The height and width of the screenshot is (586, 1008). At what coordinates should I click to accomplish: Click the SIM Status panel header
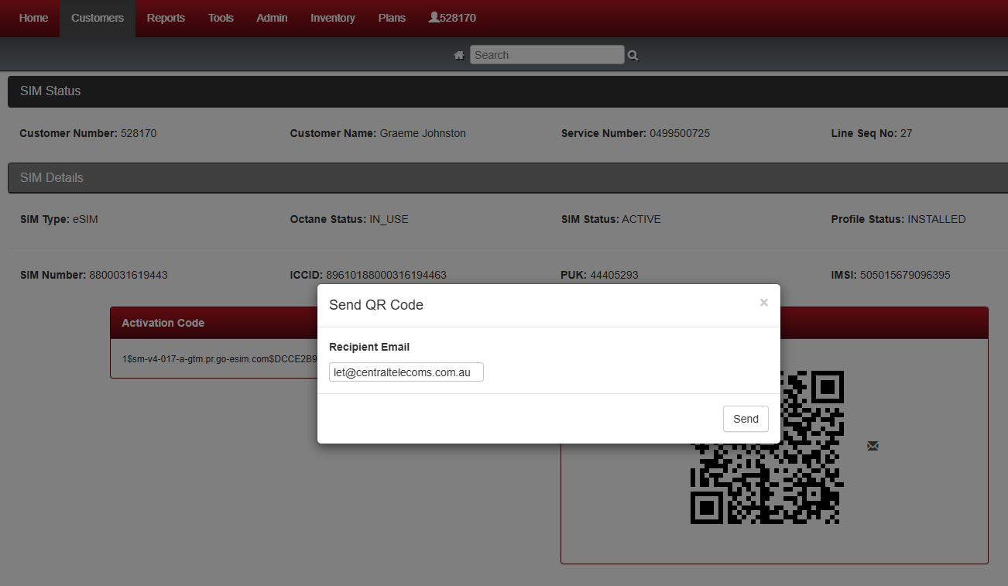[x=508, y=91]
